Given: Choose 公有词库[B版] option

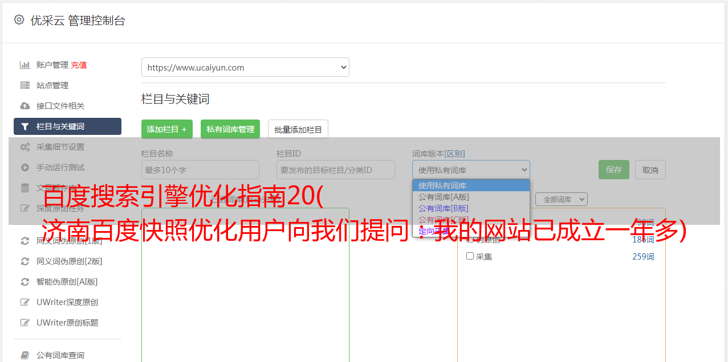Looking at the screenshot, I should coord(471,208).
